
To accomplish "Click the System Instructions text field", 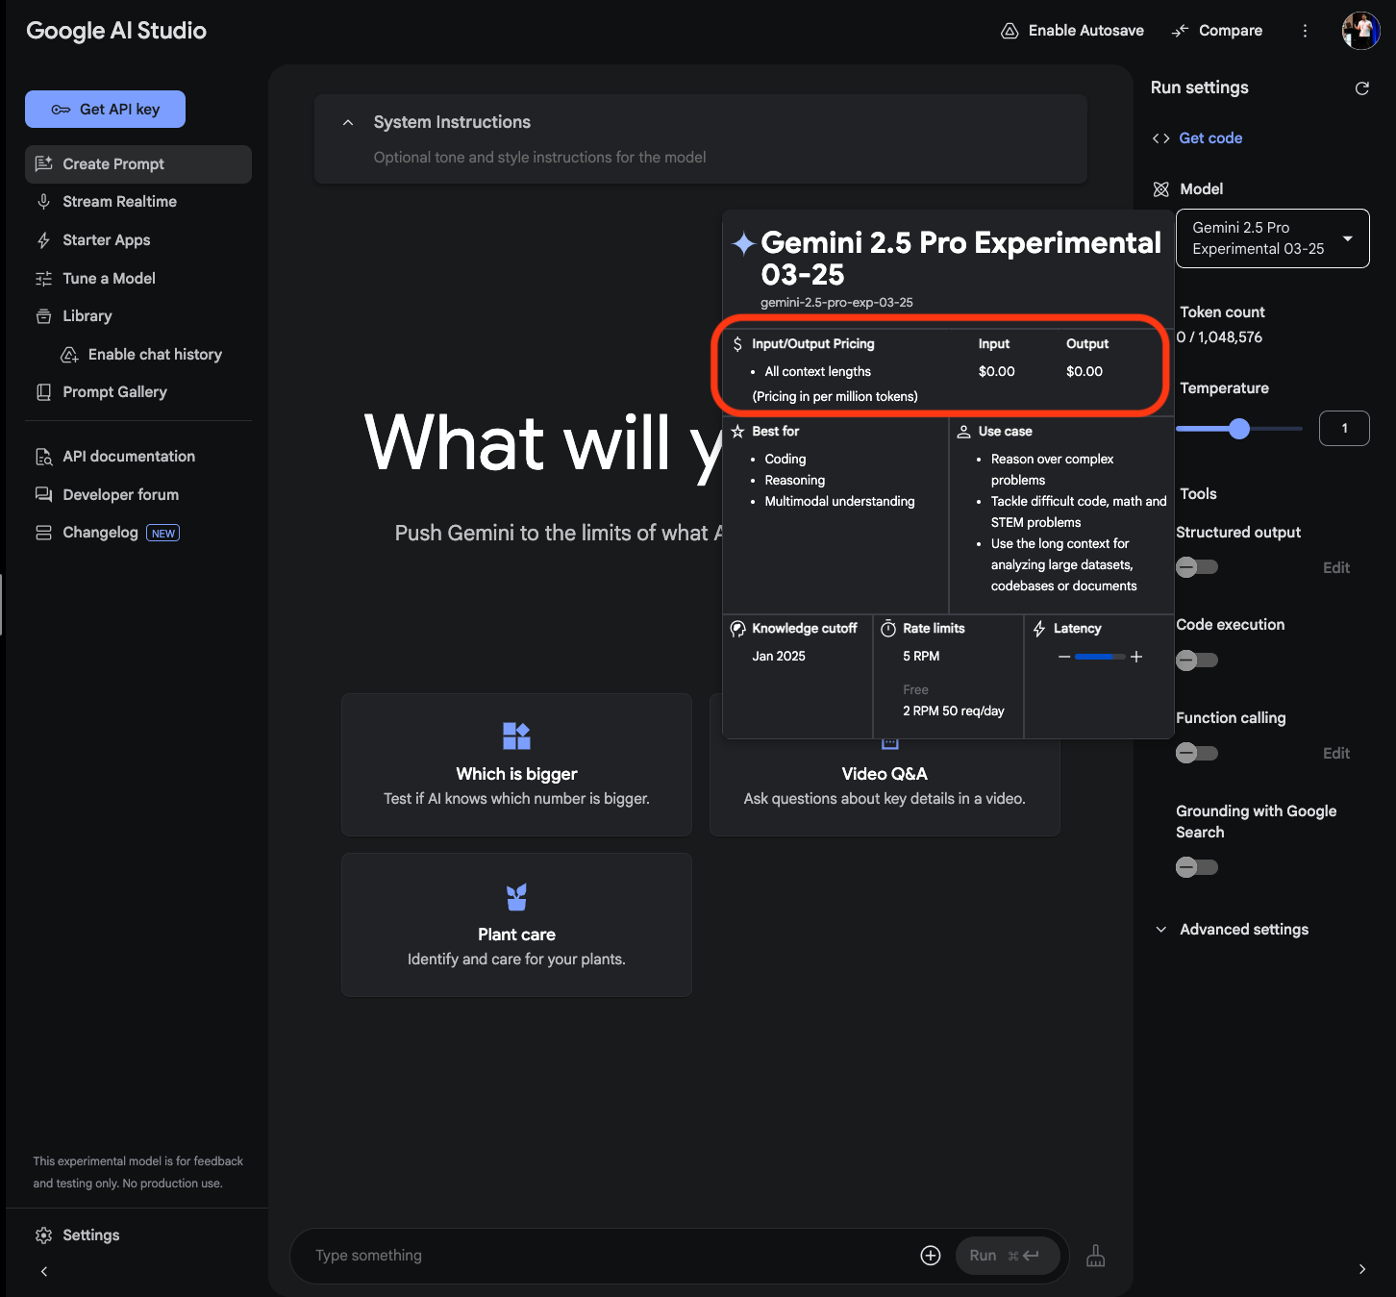I will click(x=539, y=158).
